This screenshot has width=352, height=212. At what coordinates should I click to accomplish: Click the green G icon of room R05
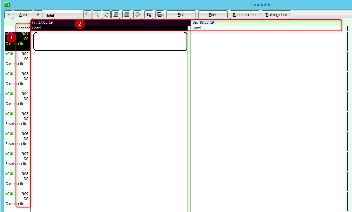[11, 113]
